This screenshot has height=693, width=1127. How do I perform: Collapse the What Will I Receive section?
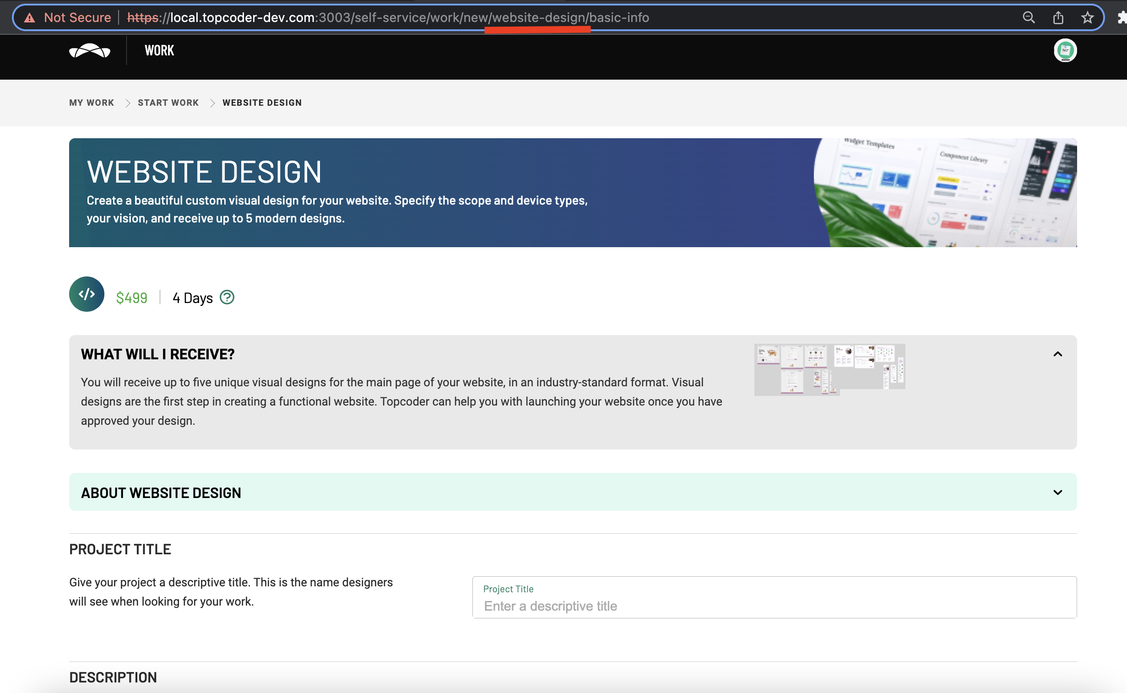click(1057, 354)
